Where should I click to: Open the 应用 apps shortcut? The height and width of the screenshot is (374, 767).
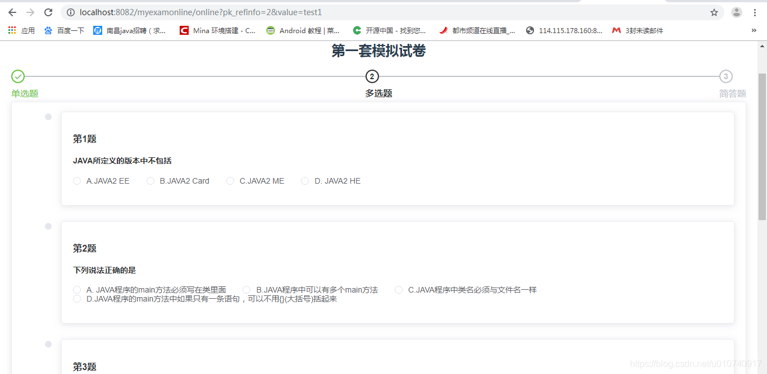point(21,30)
